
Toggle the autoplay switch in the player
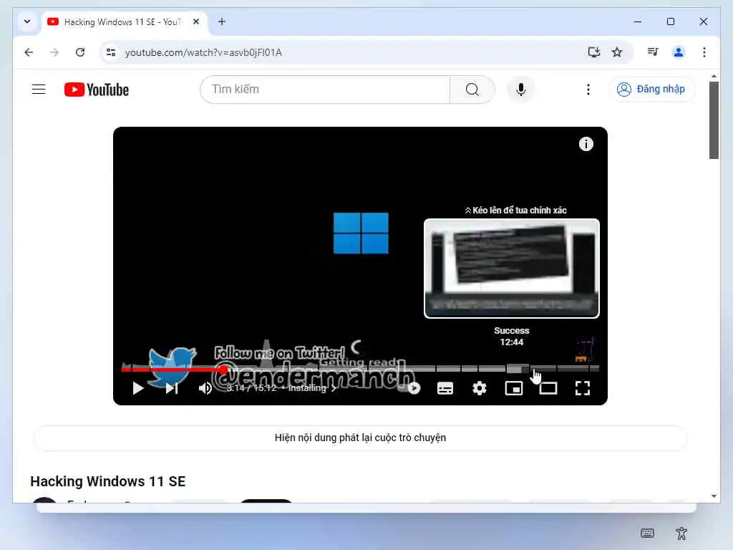409,388
